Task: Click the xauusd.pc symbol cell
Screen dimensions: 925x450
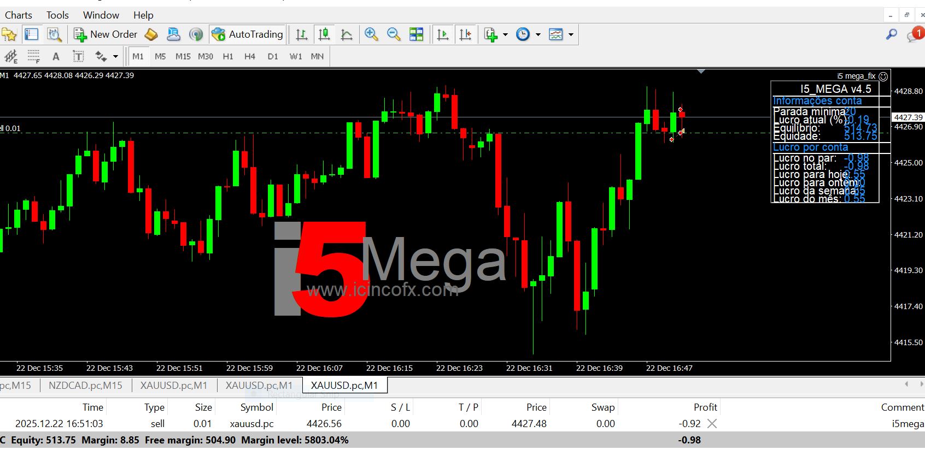Action: click(x=252, y=424)
